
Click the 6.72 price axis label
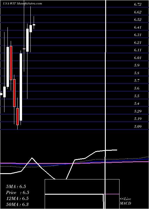click(138, 4)
